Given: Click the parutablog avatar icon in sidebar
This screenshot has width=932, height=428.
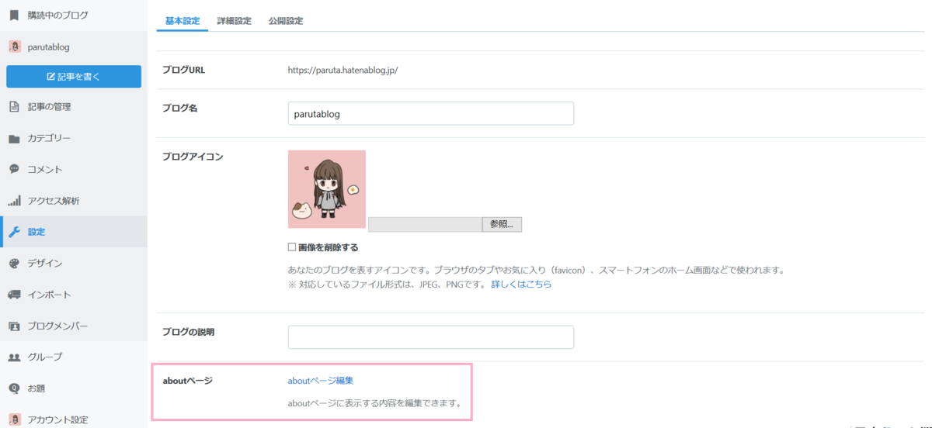Looking at the screenshot, I should click(x=14, y=47).
